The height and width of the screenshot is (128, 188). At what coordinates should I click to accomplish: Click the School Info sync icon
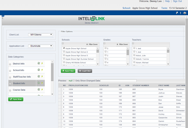39,70
